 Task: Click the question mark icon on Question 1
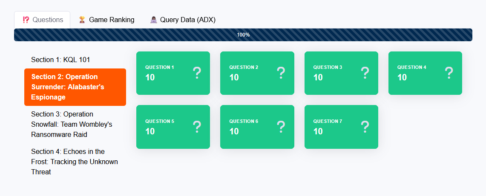pos(197,73)
